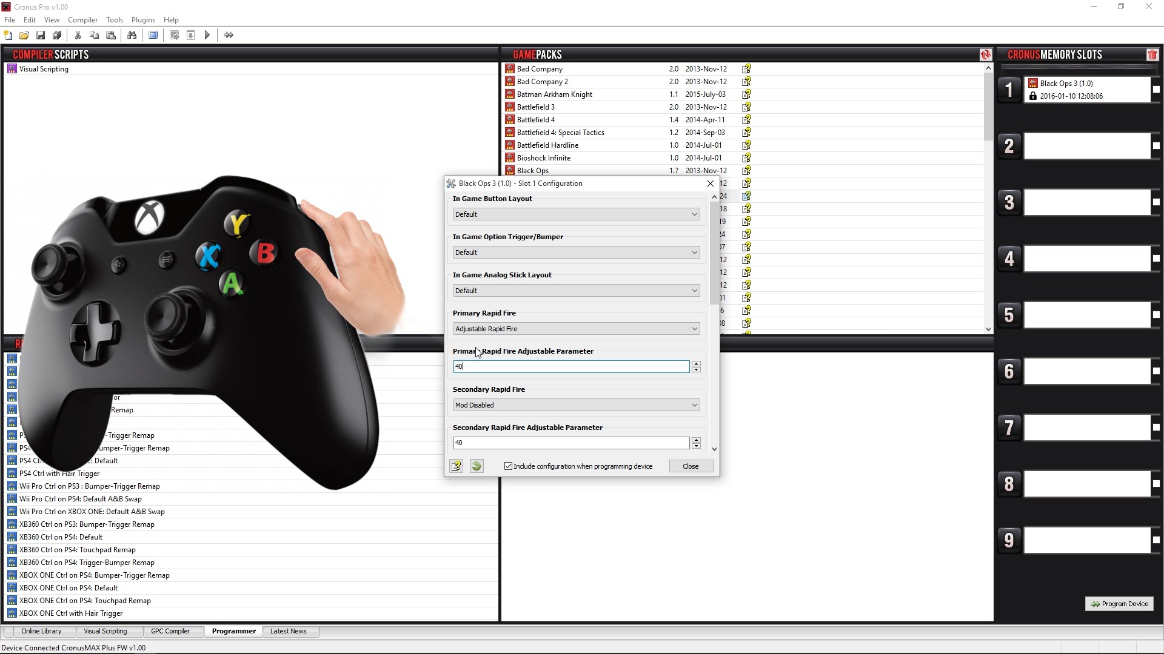This screenshot has height=654, width=1164.
Task: Select the Black Ops 3 entry in slot 1
Action: [x=1087, y=90]
